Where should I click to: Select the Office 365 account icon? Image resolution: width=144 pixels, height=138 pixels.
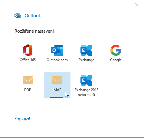coord(28,50)
